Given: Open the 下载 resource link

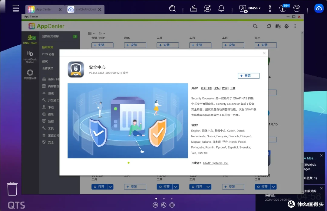Looking at the screenshot, I should (x=233, y=88).
